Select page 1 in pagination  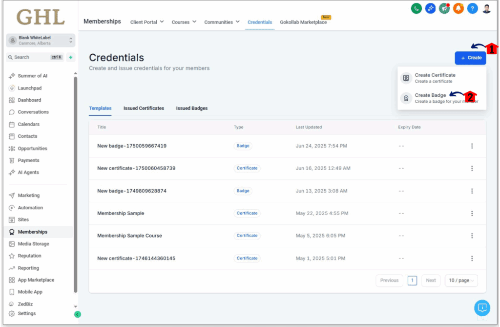(x=412, y=281)
